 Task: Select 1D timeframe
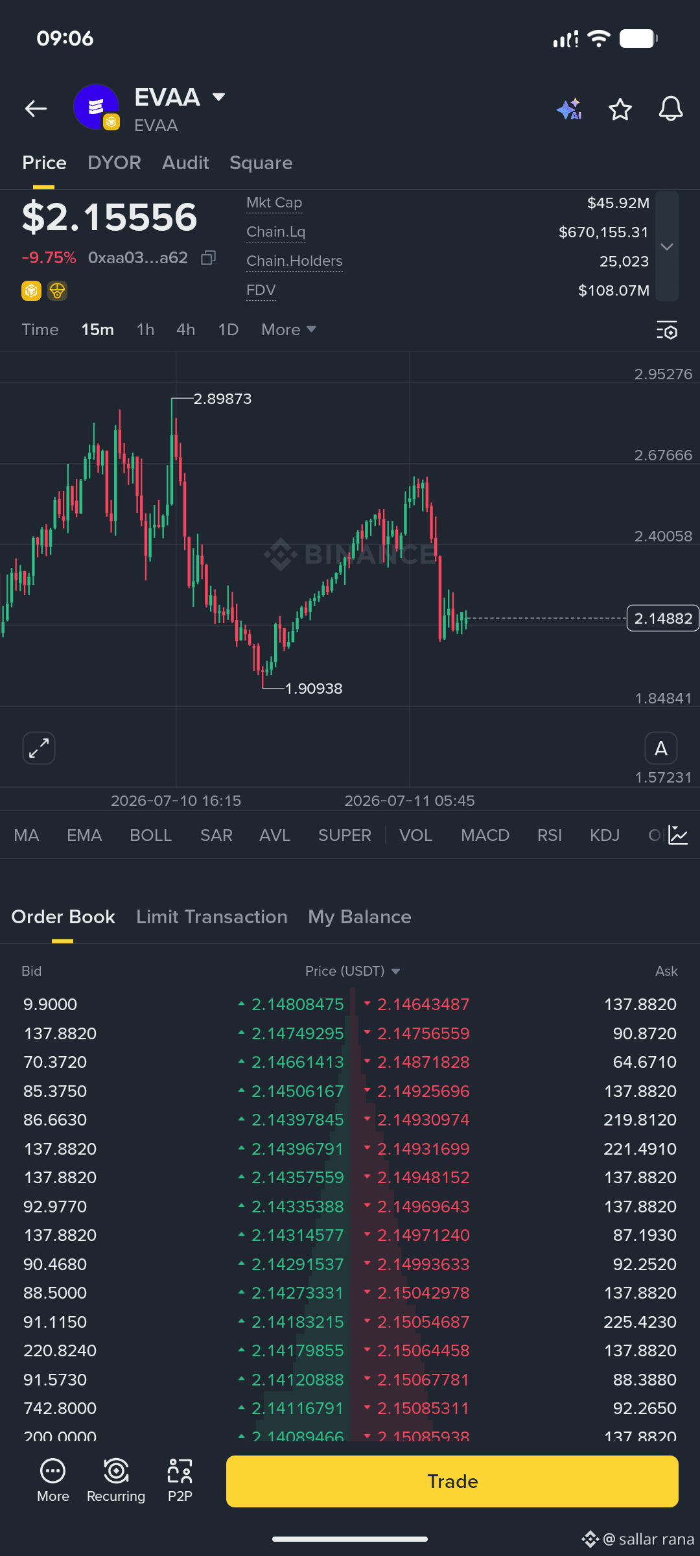[x=228, y=330]
